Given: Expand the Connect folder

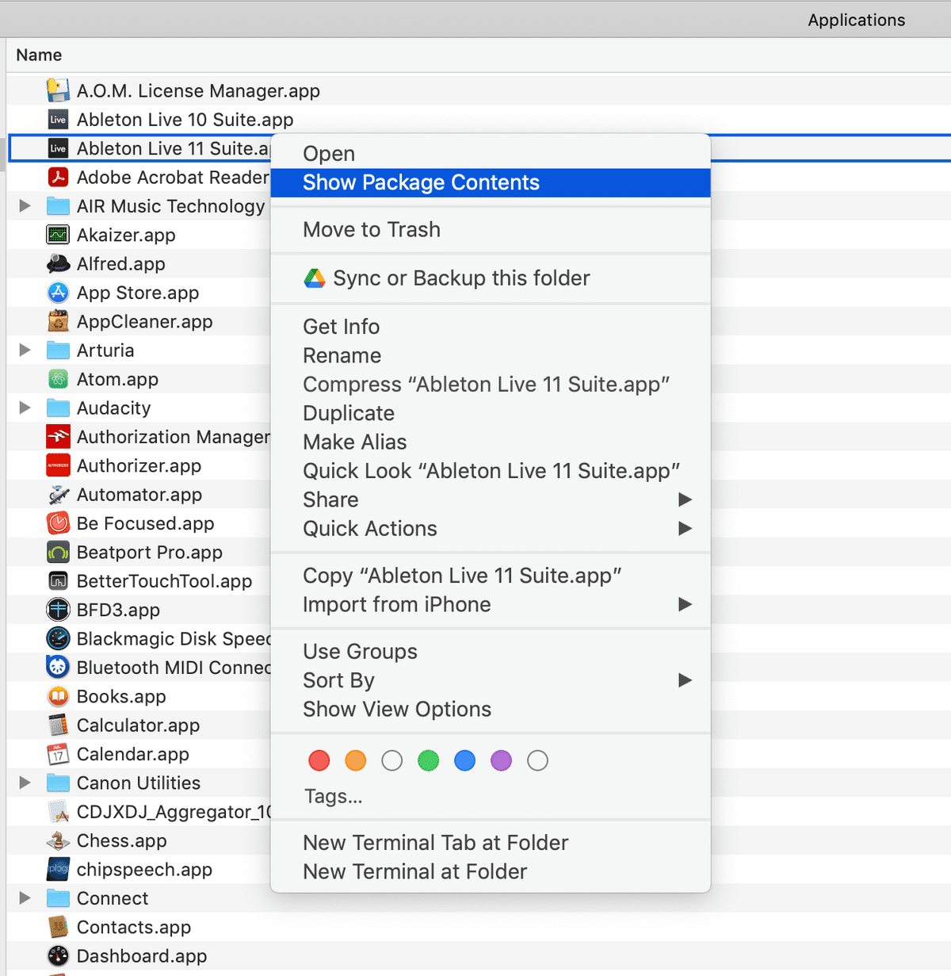Looking at the screenshot, I should (25, 898).
